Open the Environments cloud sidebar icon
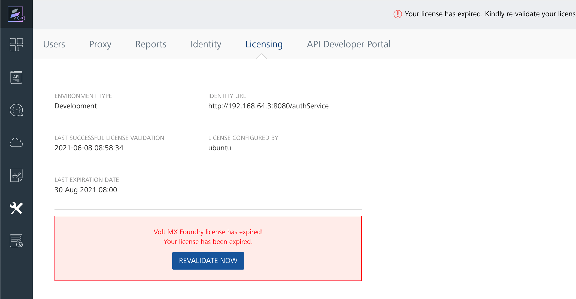The image size is (576, 299). [16, 142]
